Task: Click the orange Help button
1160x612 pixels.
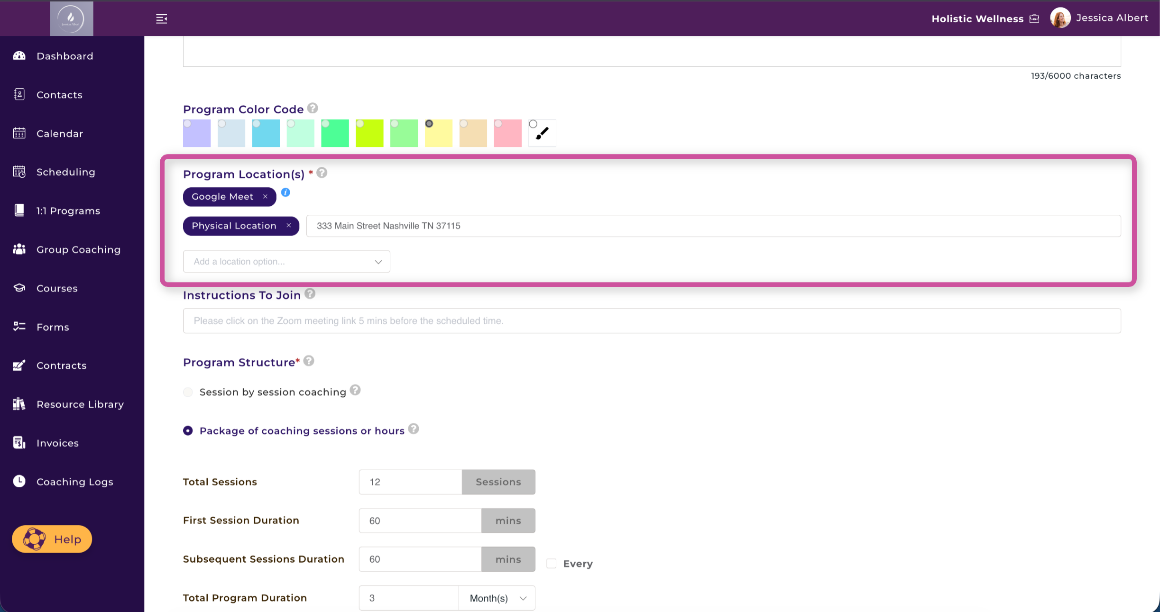Action: click(52, 539)
